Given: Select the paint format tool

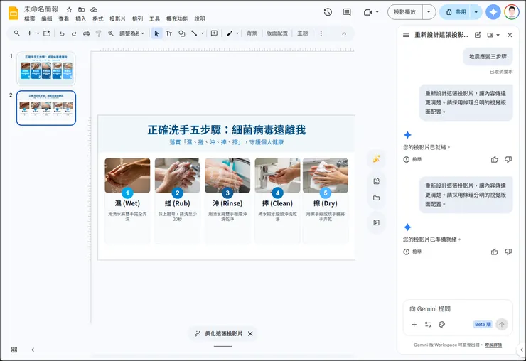Looking at the screenshot, I should tap(98, 33).
